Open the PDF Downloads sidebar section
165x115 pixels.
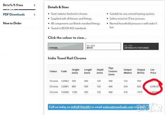click(14, 14)
